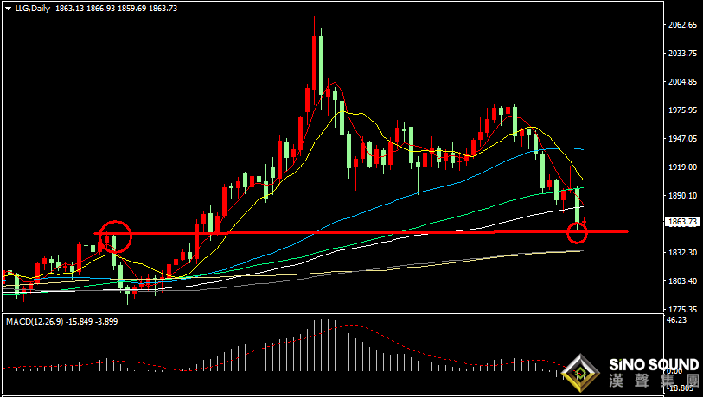Screen dimensions: 703x397
Task: Select the current price label 1863.73
Action: click(682, 222)
